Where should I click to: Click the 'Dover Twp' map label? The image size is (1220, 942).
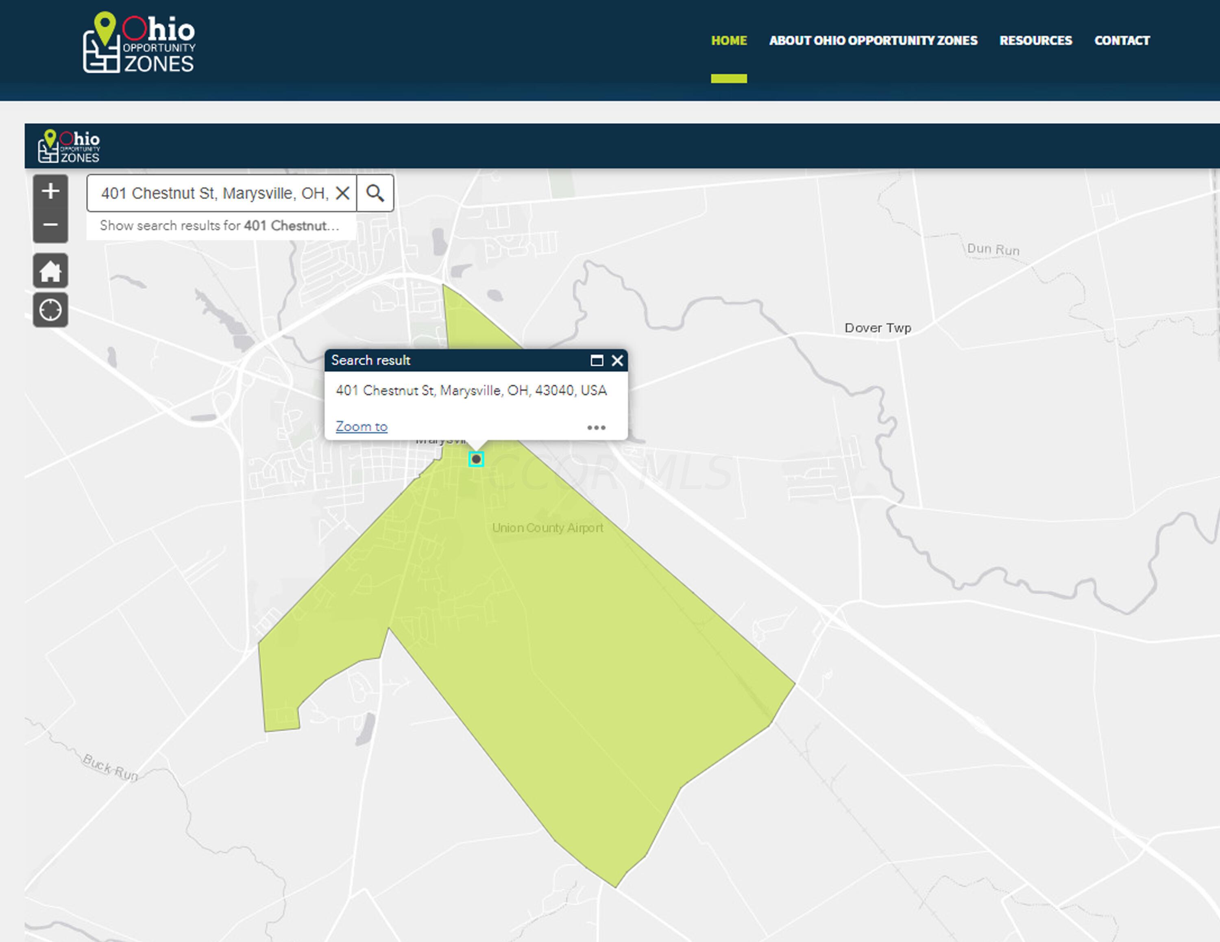click(x=878, y=328)
